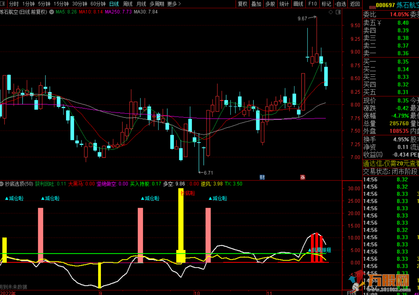This screenshot has width=419, height=295.
Task: Click the 委比 14.05% value
Action: click(399, 14)
